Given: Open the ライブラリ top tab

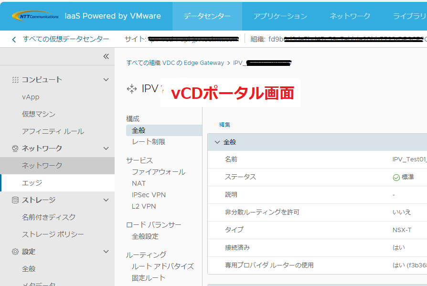Looking at the screenshot, I should point(410,16).
